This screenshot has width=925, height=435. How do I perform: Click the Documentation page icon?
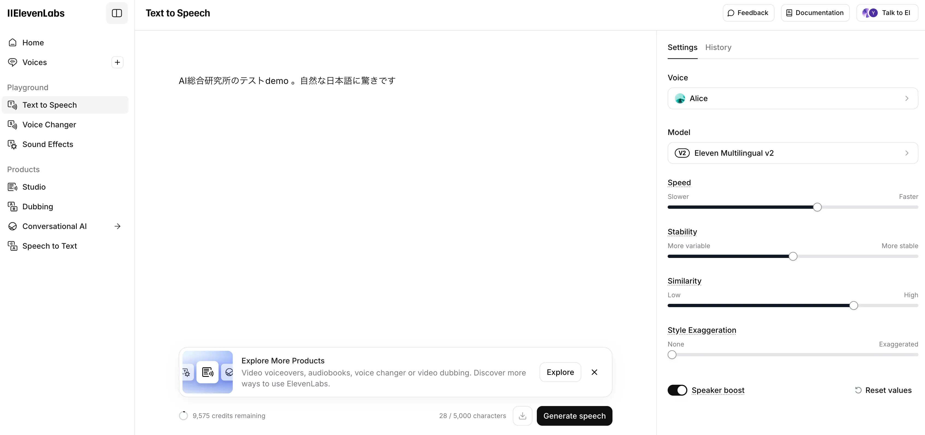pos(789,13)
